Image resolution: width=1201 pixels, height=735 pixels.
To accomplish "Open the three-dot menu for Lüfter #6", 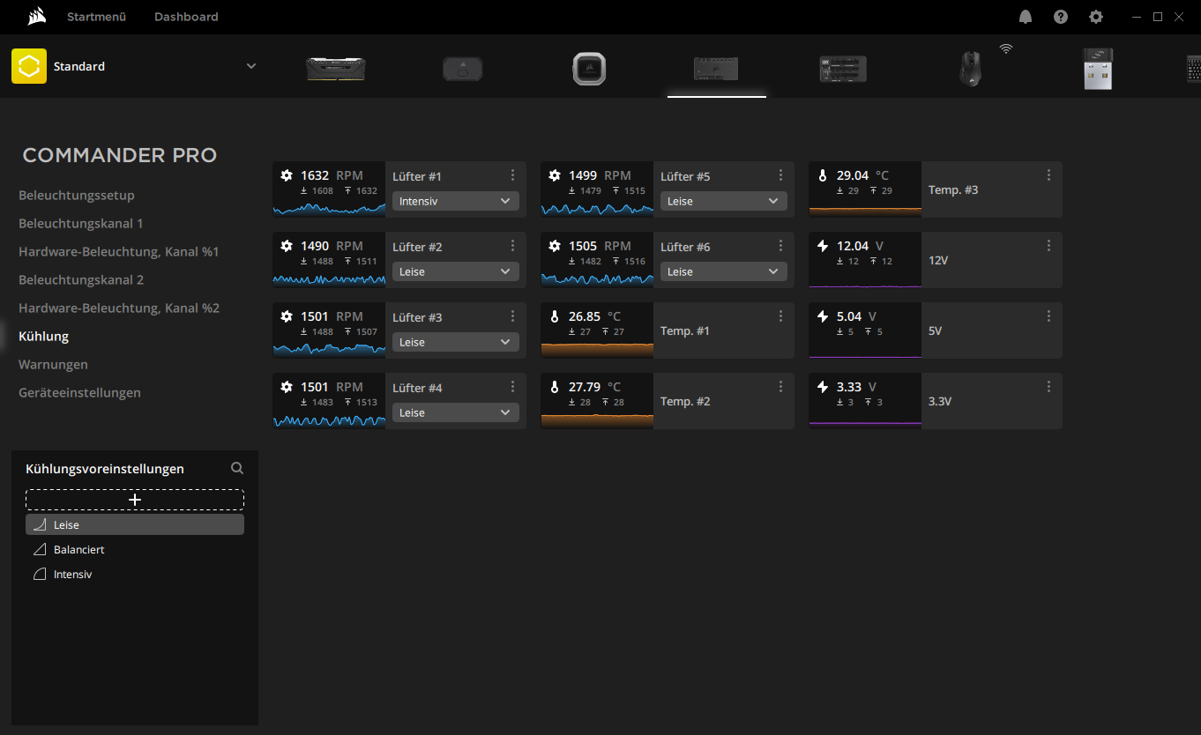I will 780,246.
